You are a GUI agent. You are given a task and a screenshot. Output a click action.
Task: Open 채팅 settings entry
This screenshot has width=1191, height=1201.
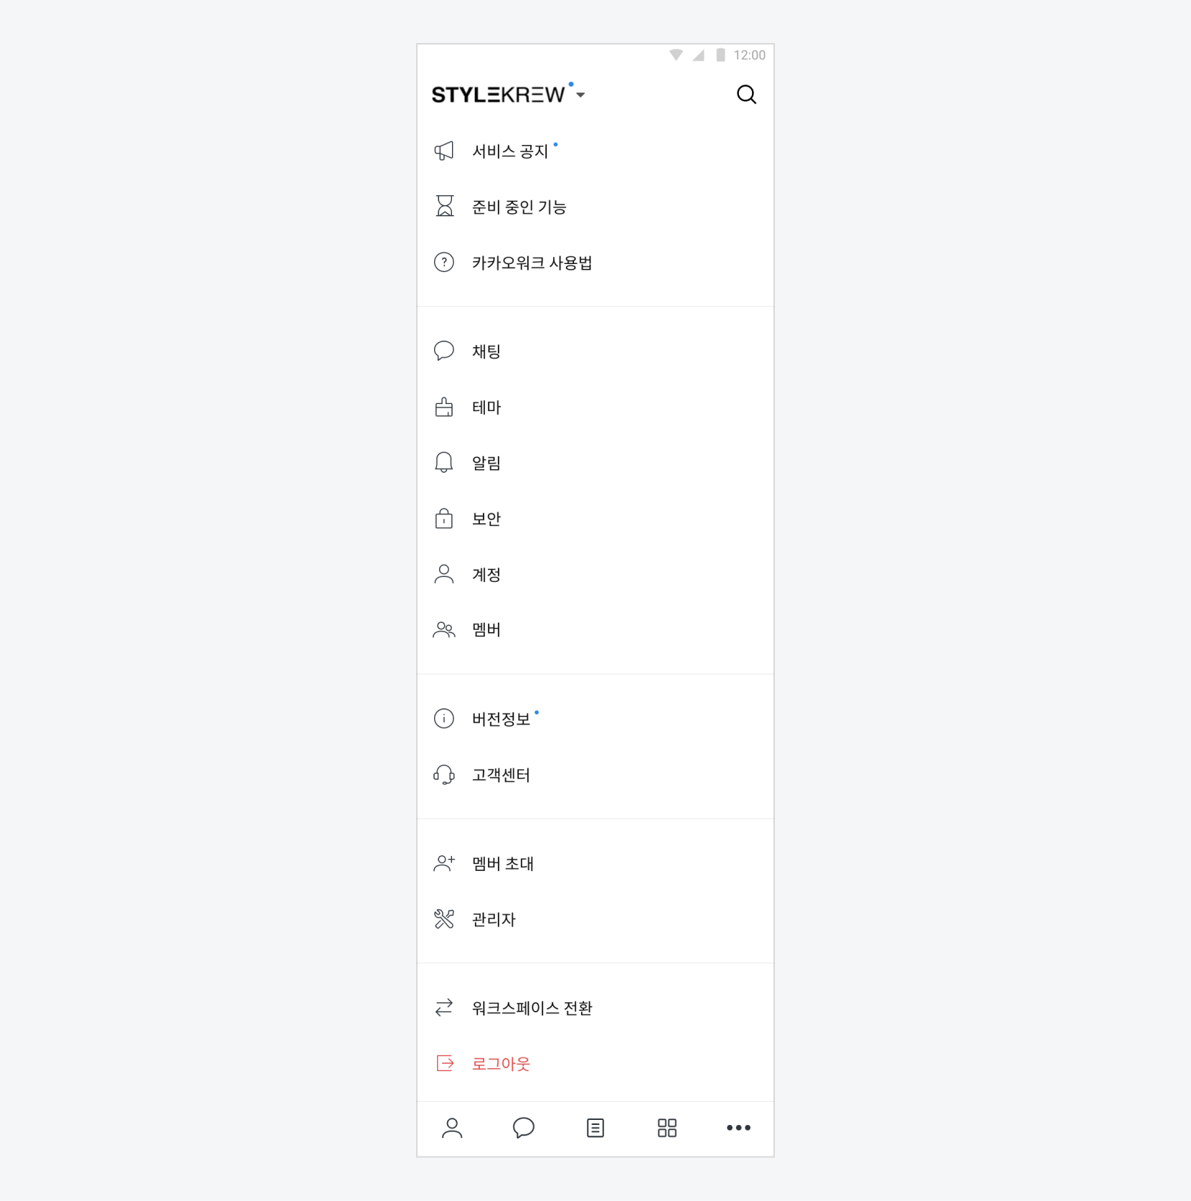pos(486,352)
